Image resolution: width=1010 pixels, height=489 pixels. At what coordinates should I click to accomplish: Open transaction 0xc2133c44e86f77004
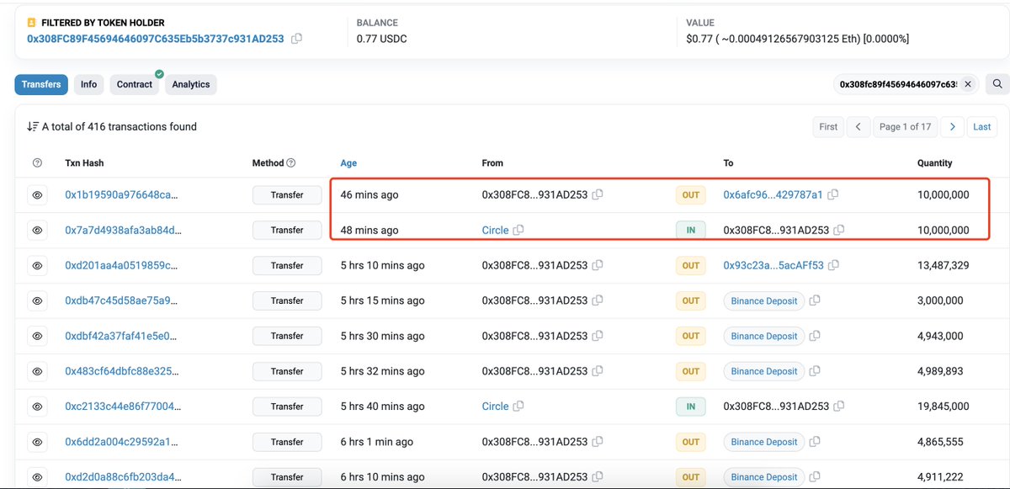pyautogui.click(x=123, y=407)
